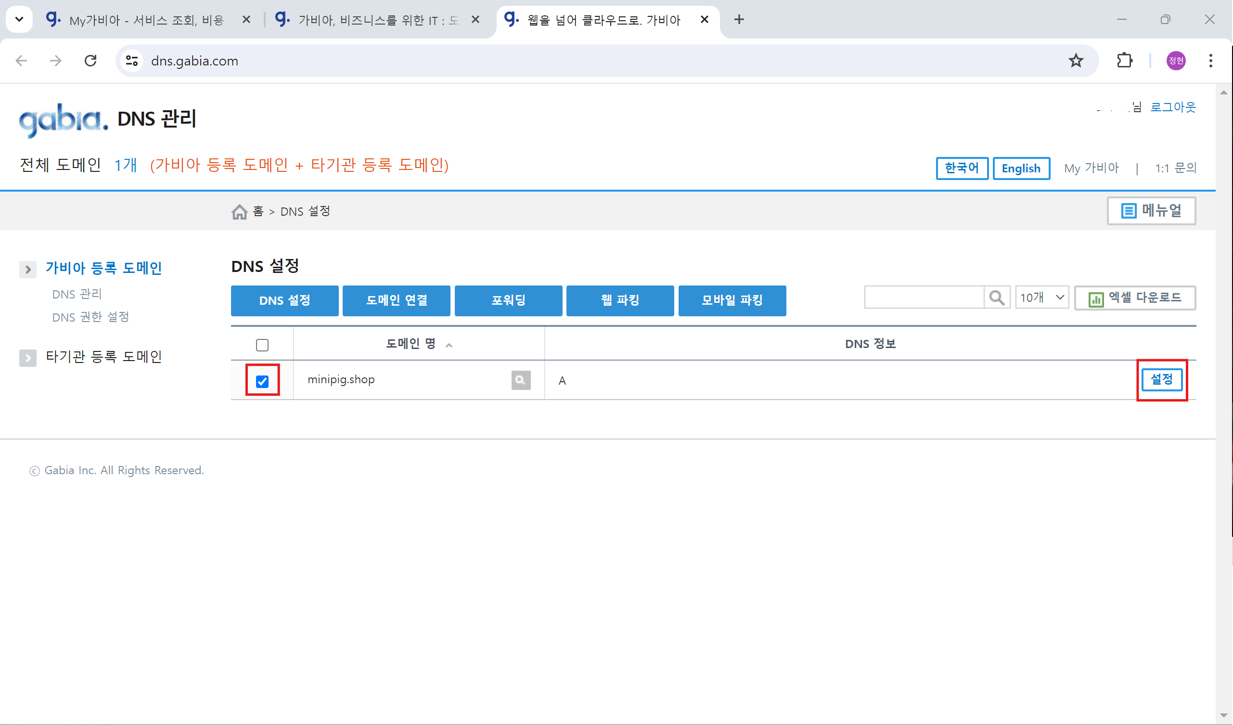Open the My 가비아 link

pos(1091,168)
